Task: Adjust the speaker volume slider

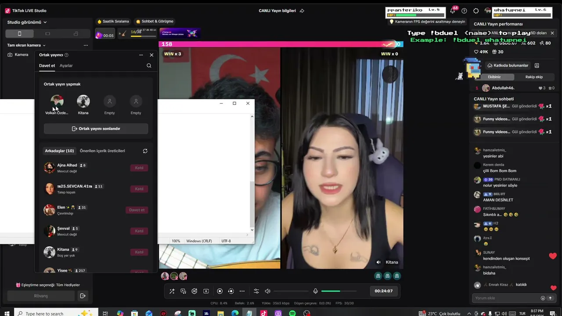Action: 291,291
